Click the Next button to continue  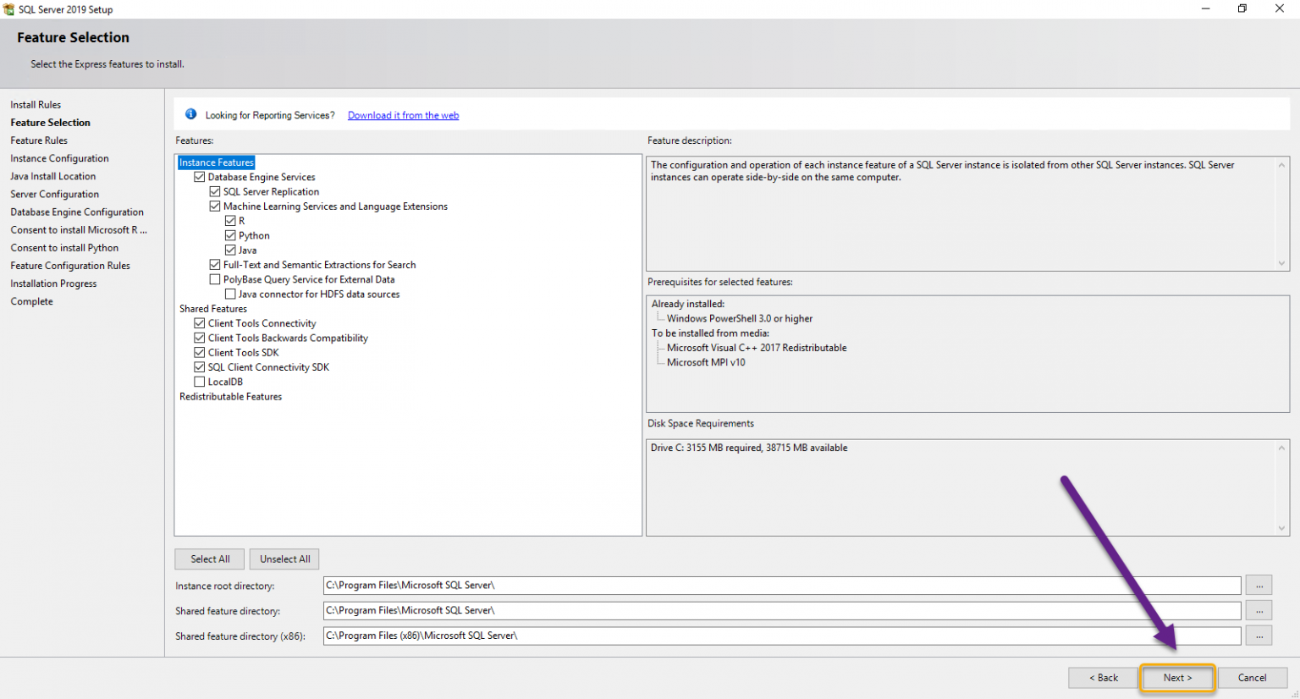pos(1177,677)
